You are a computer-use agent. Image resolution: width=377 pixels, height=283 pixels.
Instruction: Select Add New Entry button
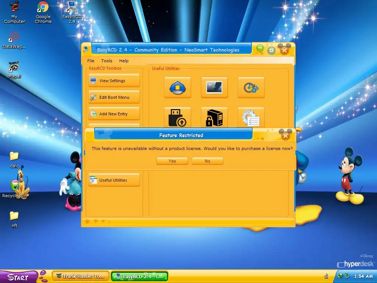(114, 114)
